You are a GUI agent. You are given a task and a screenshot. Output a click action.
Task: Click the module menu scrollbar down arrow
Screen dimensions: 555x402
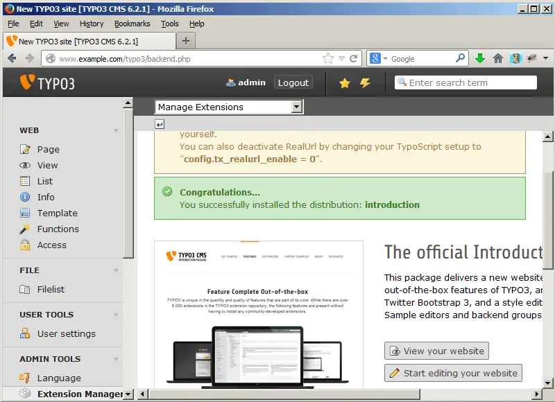point(128,394)
